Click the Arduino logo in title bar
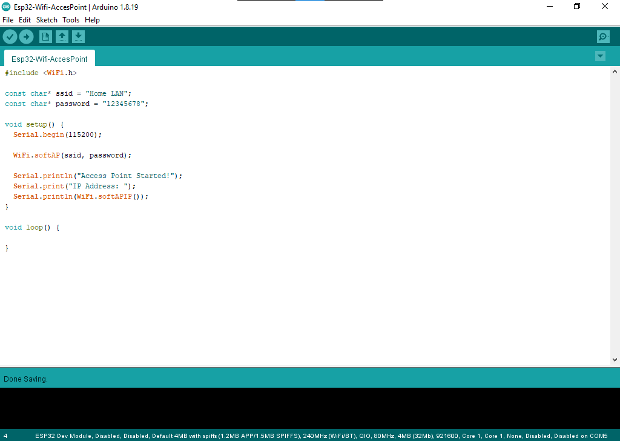The height and width of the screenshot is (441, 620). (x=7, y=7)
